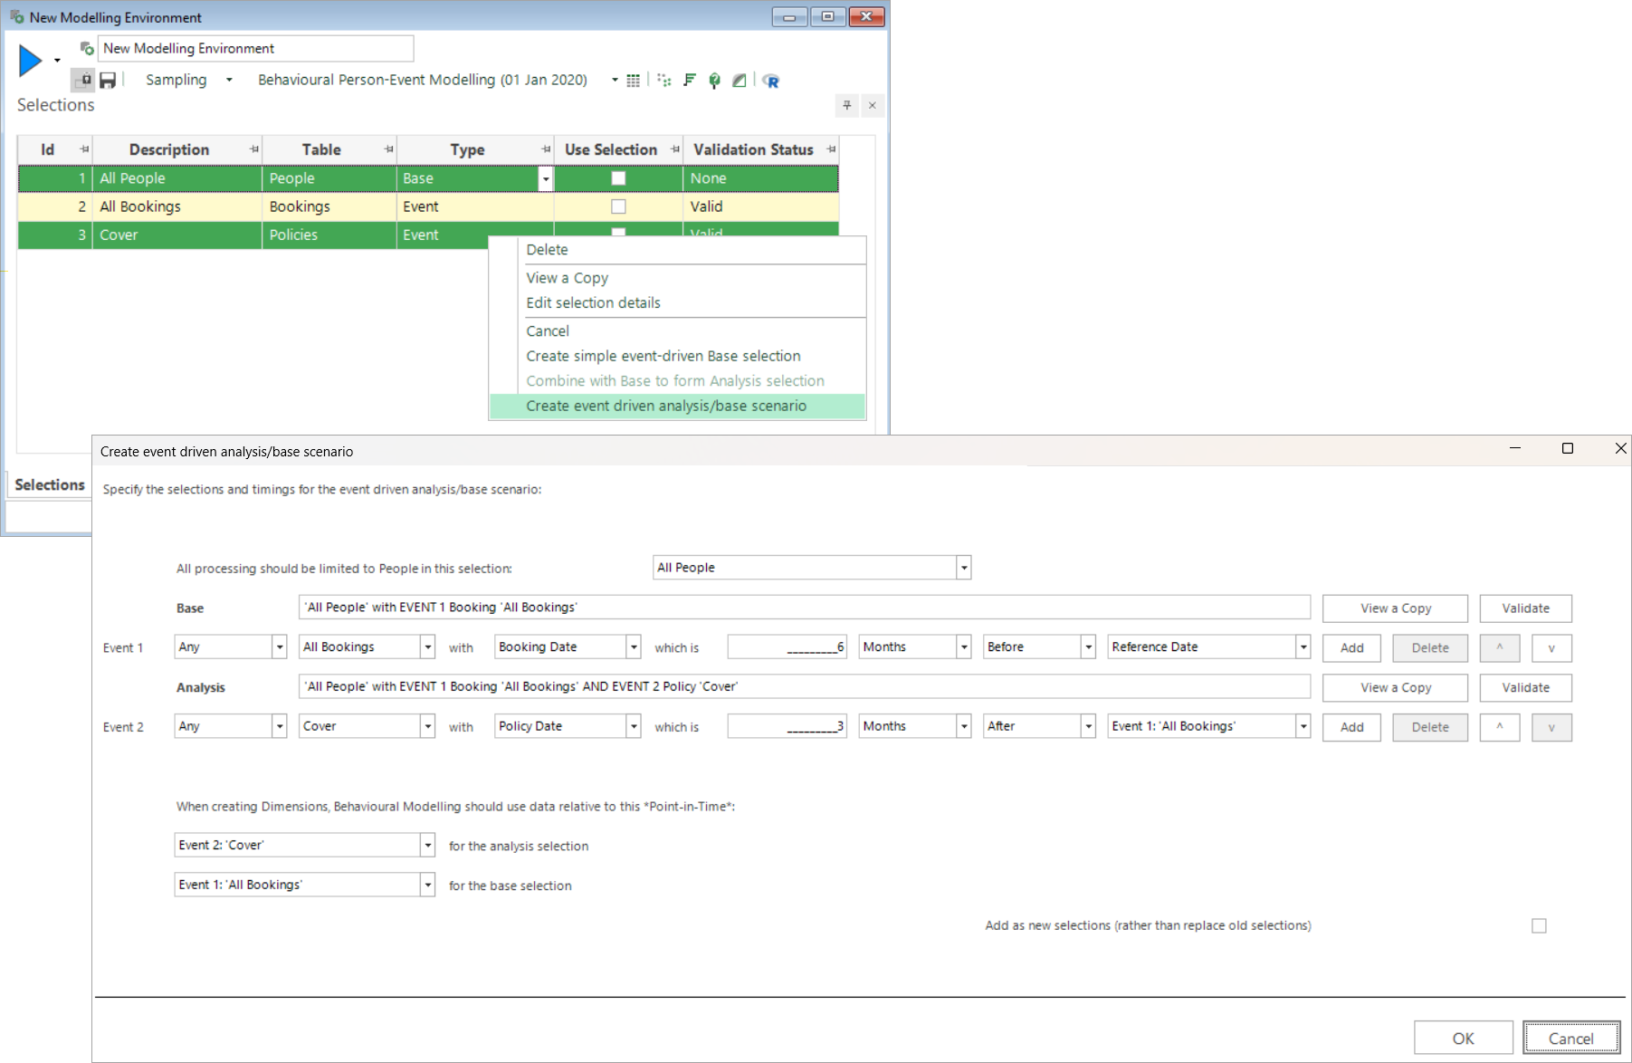Click the grid icon in the toolbar
1632x1063 pixels.
634,81
